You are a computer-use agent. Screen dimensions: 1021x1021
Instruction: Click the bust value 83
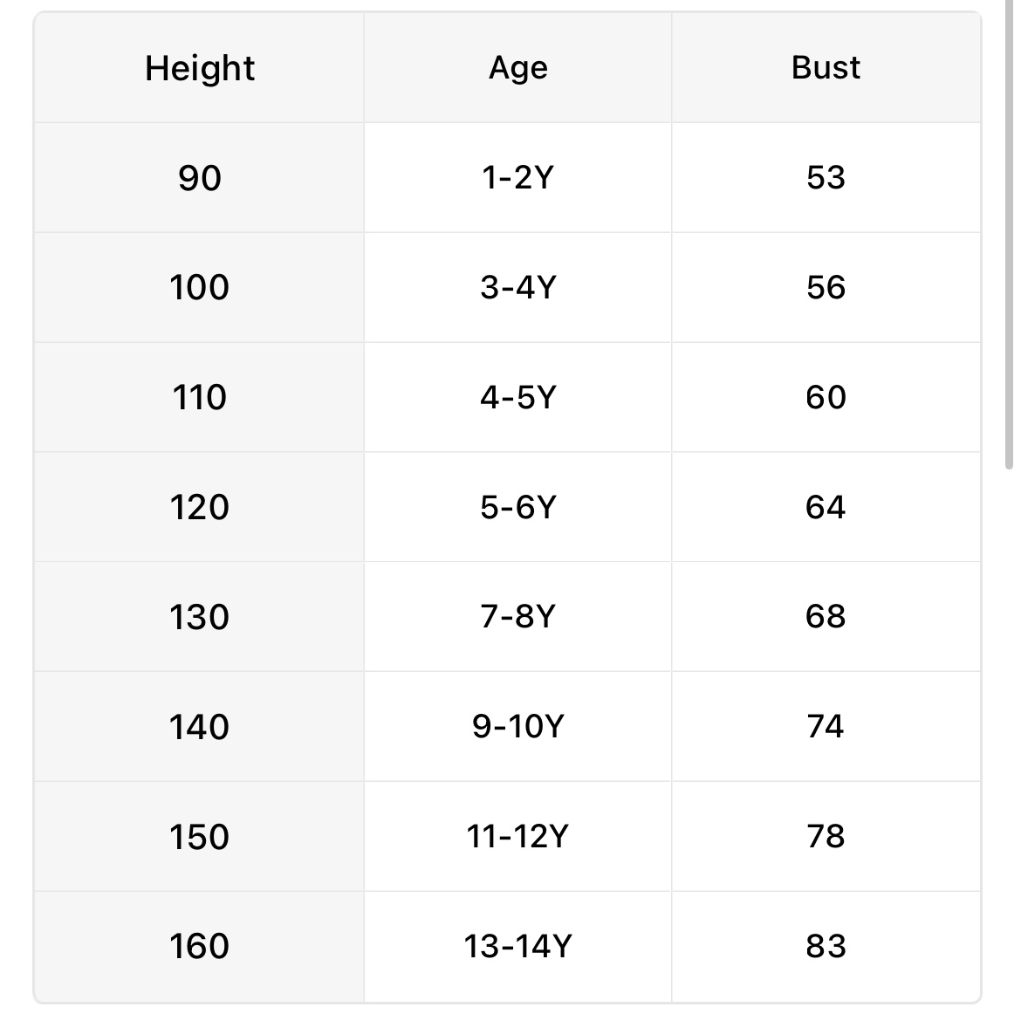(826, 947)
